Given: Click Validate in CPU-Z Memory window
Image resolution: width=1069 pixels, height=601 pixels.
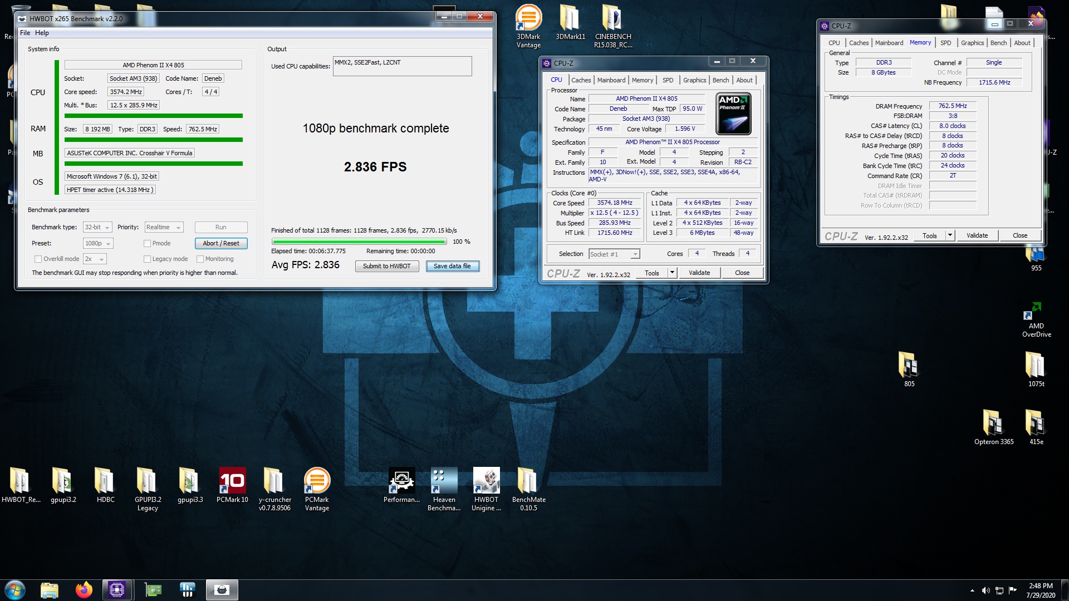Looking at the screenshot, I should (x=977, y=235).
